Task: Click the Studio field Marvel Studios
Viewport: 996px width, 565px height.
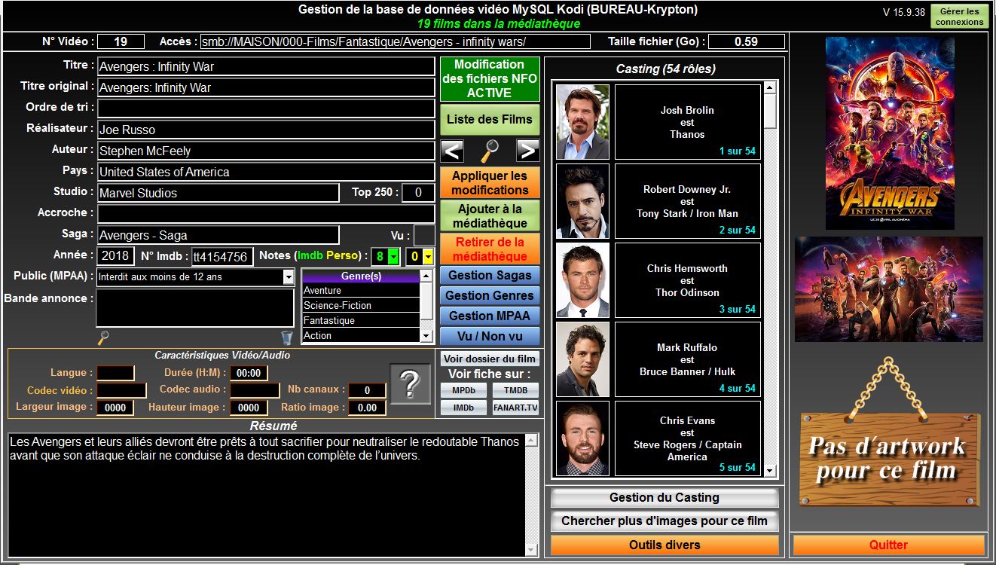Action: (218, 193)
